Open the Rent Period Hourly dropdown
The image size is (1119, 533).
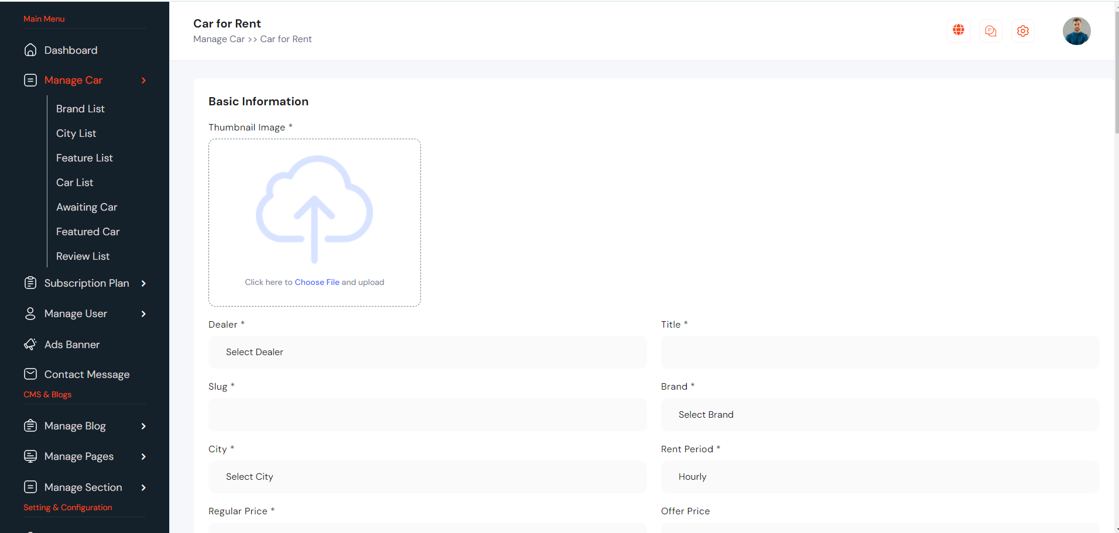point(880,477)
